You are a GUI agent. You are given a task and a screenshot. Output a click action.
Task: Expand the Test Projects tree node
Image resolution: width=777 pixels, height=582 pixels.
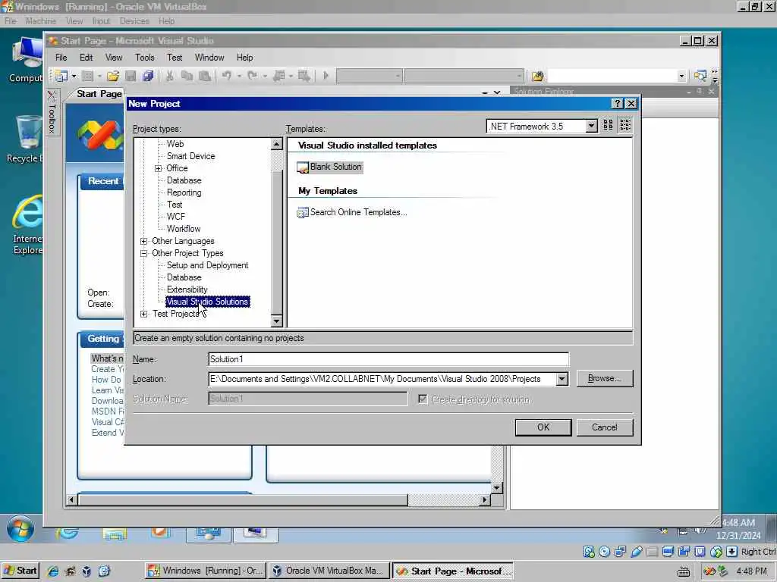(x=143, y=314)
